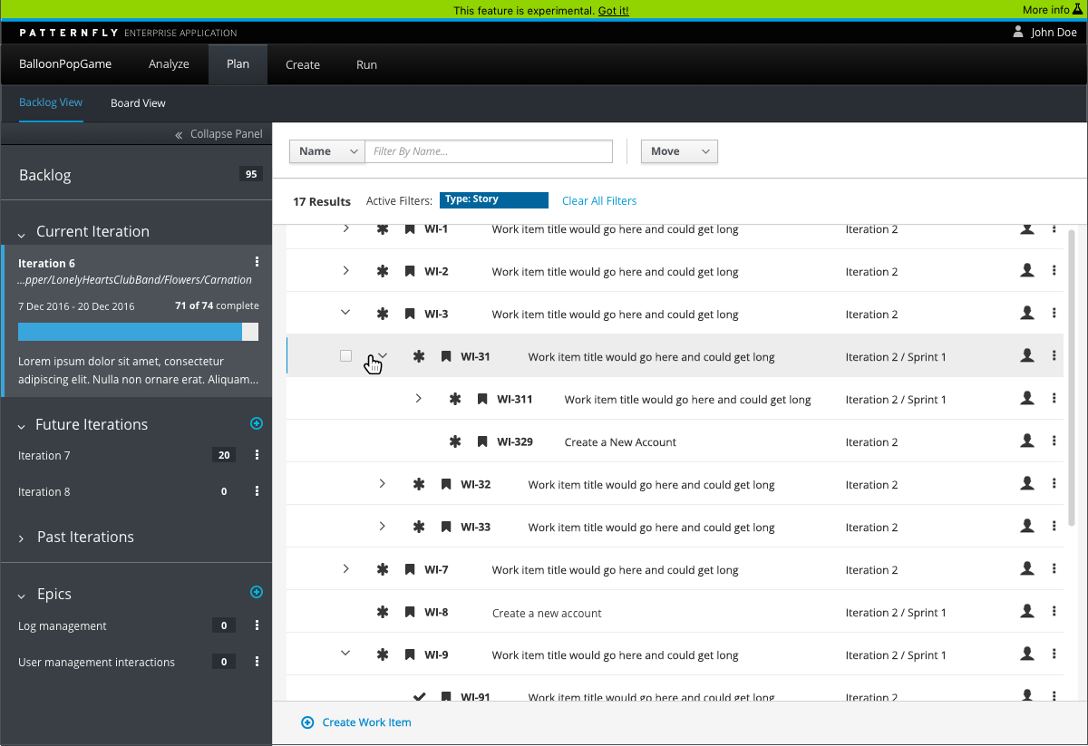Go to the Create tab
This screenshot has width=1088, height=746.
click(303, 64)
